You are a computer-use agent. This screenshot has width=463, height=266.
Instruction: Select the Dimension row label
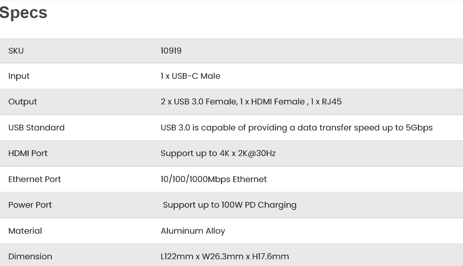click(x=30, y=257)
